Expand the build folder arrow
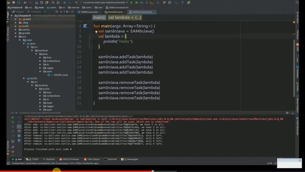 coord(16,26)
